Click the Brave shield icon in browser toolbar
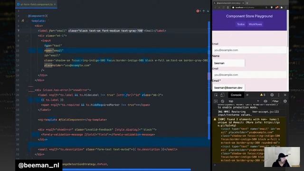This screenshot has height=171, width=304. (272, 8)
